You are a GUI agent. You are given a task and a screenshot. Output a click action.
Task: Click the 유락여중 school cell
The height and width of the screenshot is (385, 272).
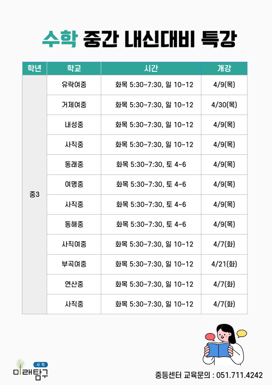(x=74, y=85)
